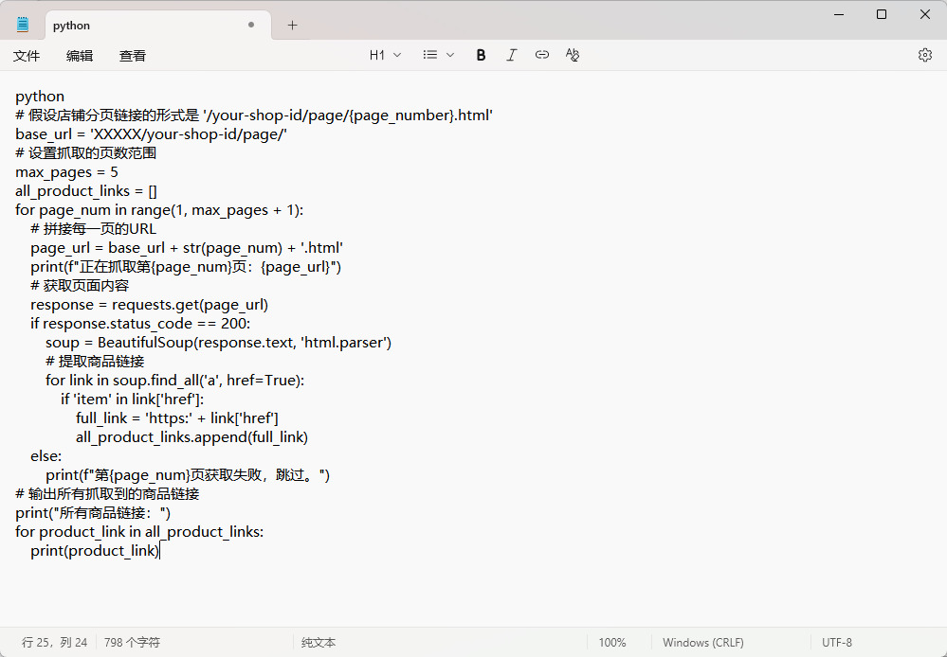Click UTF-8 encoding indicator

pyautogui.click(x=836, y=642)
